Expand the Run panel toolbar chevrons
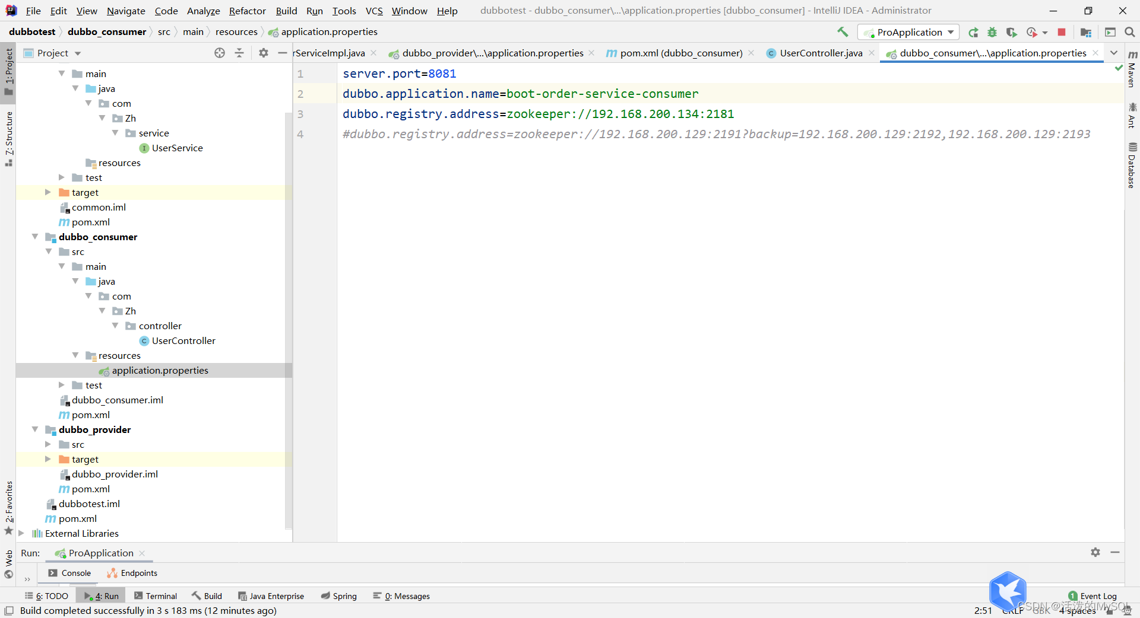The width and height of the screenshot is (1140, 618). tap(27, 579)
